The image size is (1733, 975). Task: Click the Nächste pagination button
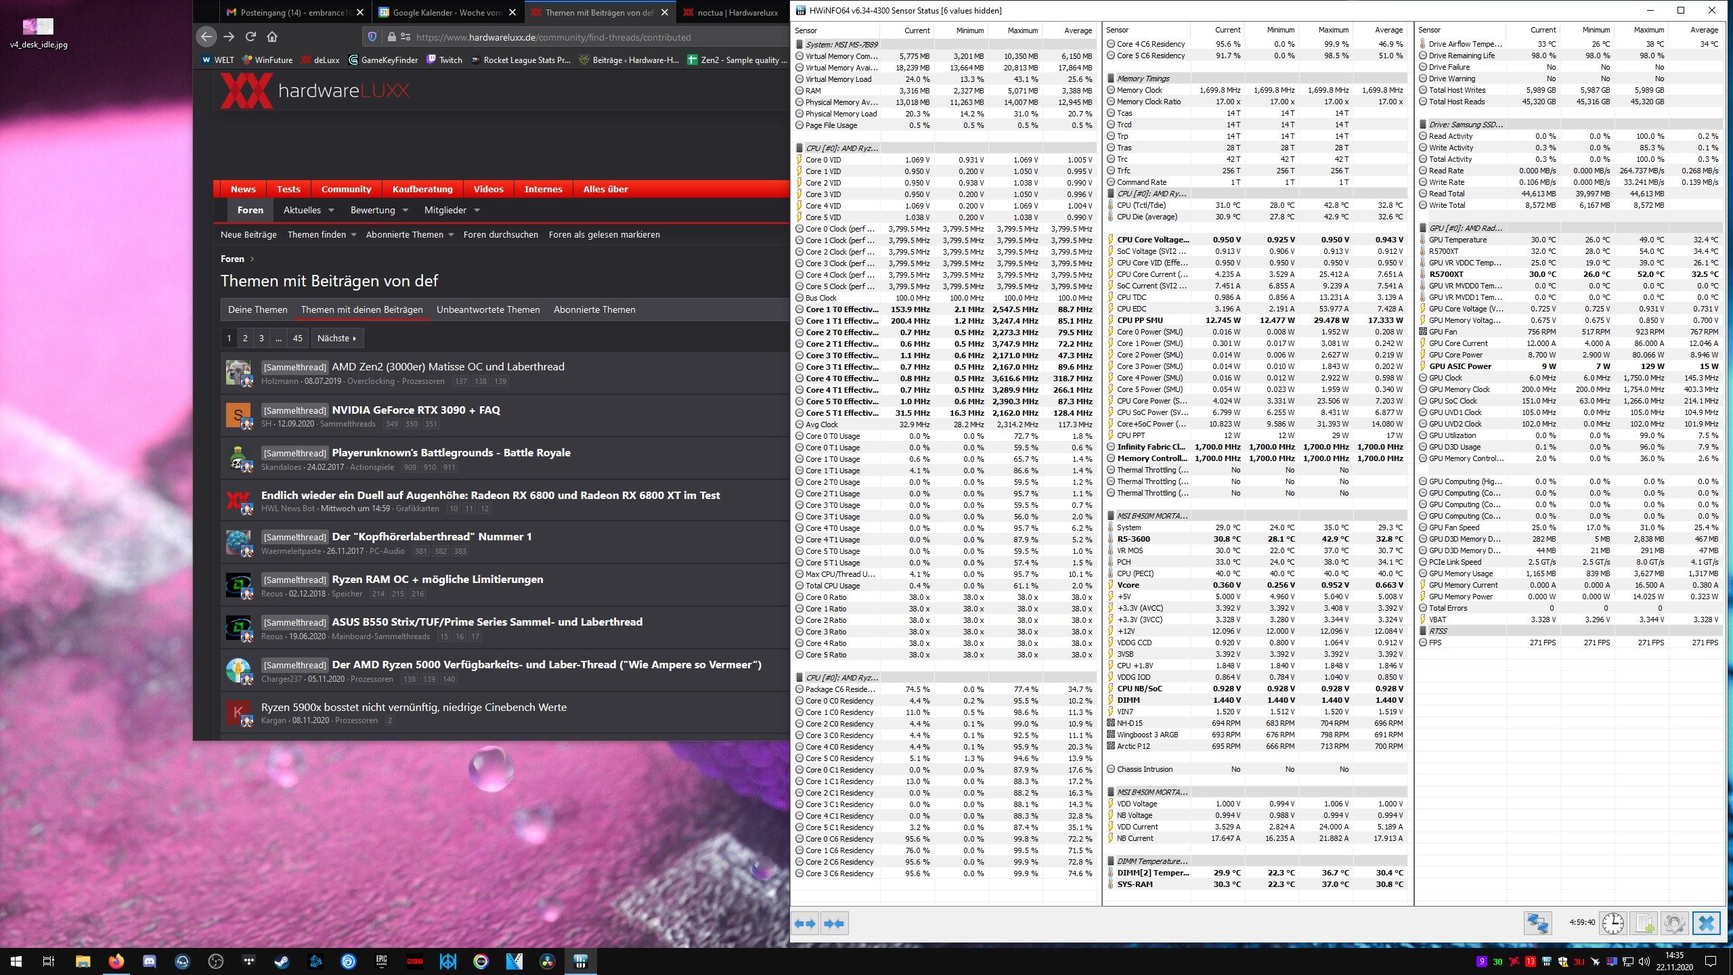pos(336,338)
